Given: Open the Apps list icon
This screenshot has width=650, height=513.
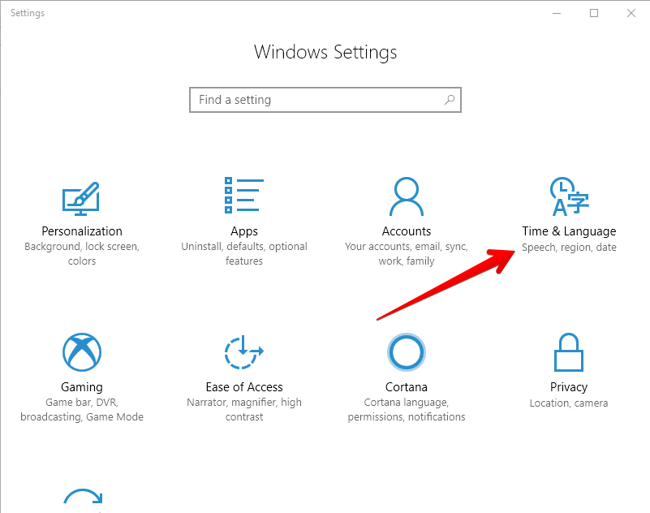Looking at the screenshot, I should 244,196.
